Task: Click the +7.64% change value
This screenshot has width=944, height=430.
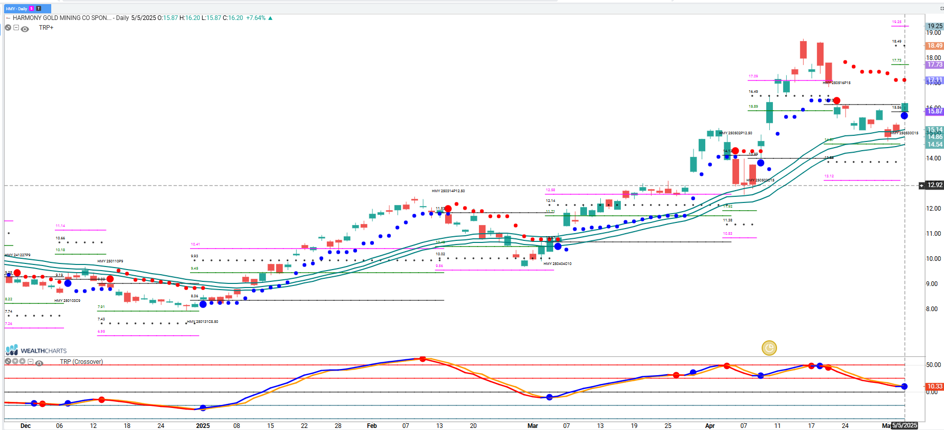Action: (x=256, y=18)
